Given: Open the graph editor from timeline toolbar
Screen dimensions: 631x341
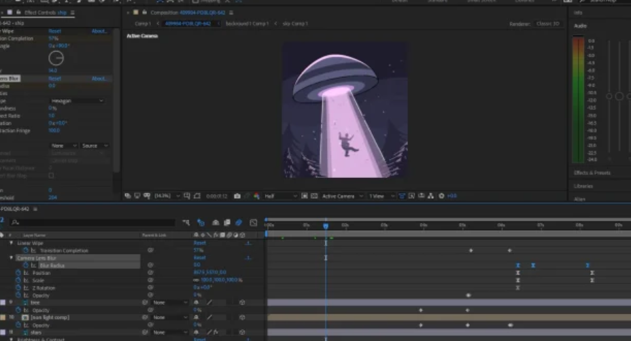Looking at the screenshot, I should click(x=254, y=222).
